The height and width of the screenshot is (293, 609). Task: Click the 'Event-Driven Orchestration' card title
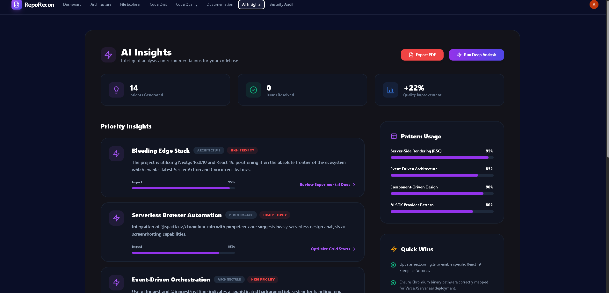pyautogui.click(x=171, y=280)
